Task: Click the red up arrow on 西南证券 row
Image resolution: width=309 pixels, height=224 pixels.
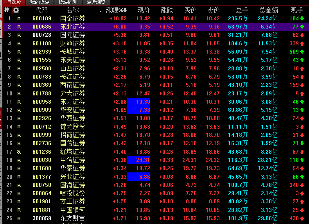Action: tap(302, 85)
